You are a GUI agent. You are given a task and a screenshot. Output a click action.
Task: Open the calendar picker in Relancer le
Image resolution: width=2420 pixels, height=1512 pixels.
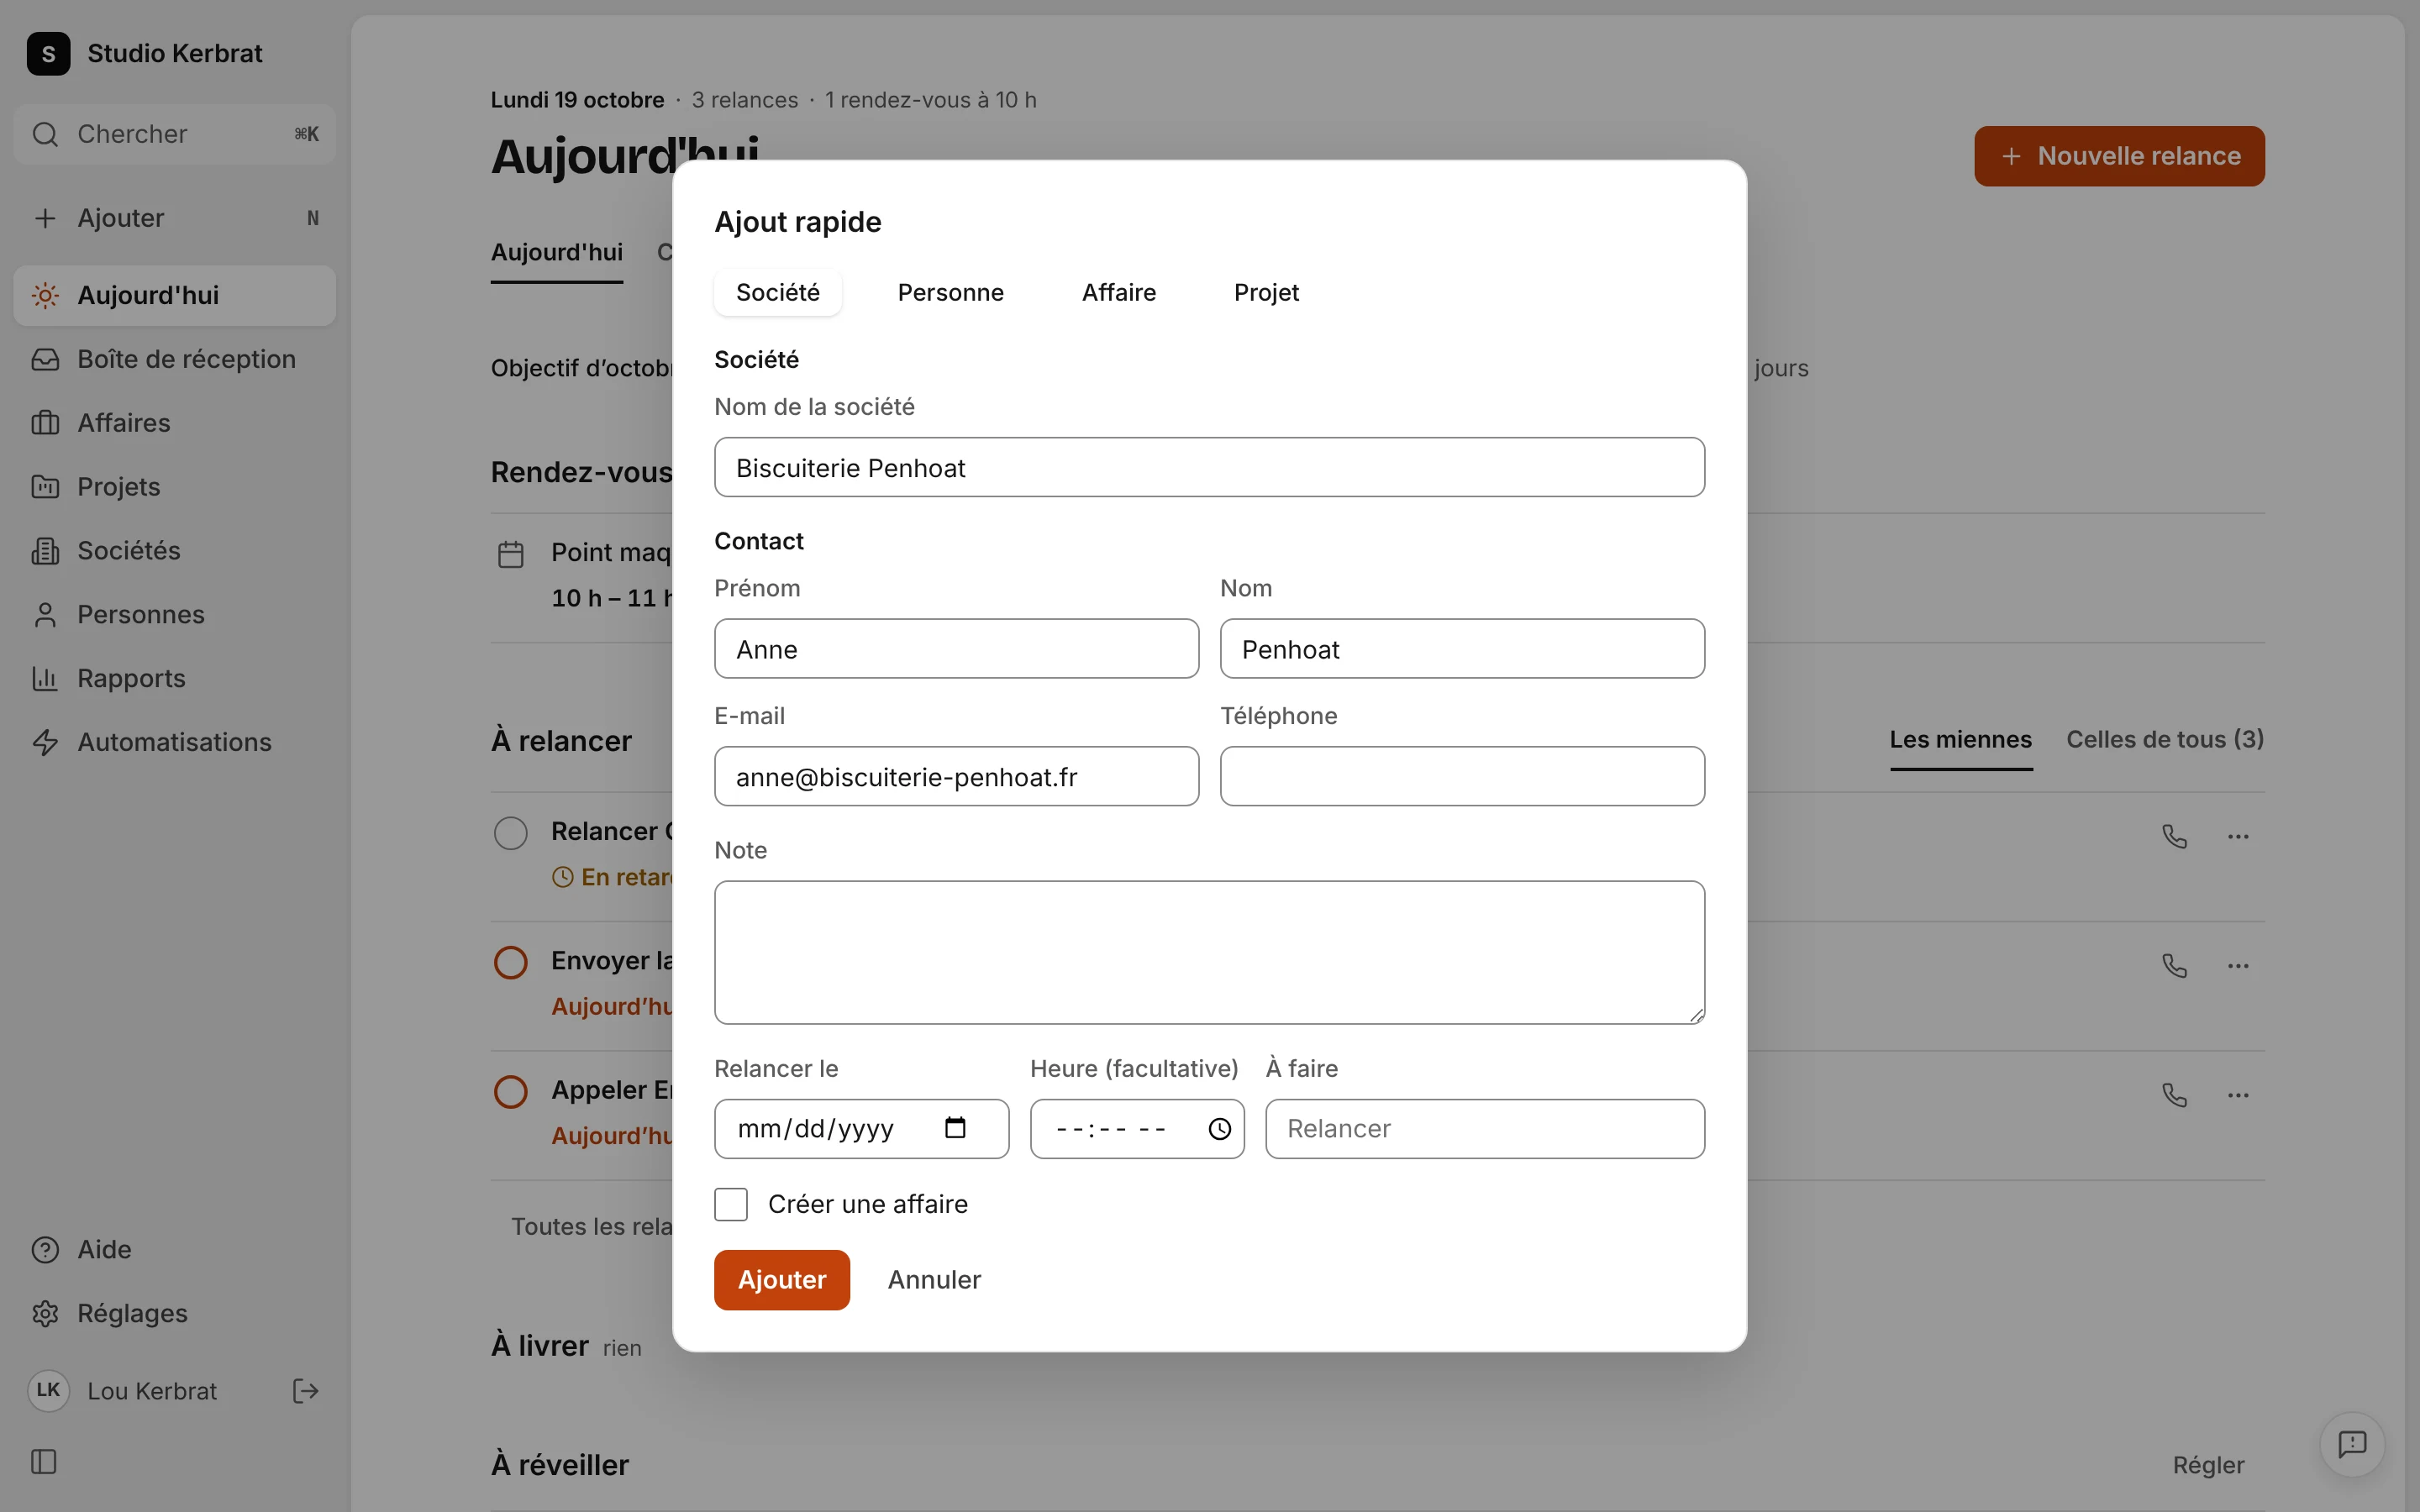955,1128
